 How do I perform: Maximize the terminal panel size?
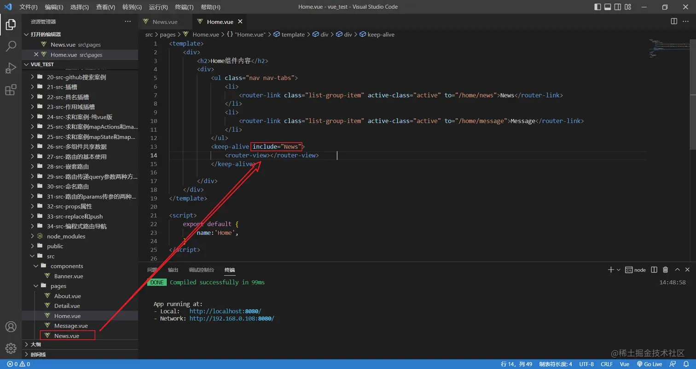click(677, 270)
